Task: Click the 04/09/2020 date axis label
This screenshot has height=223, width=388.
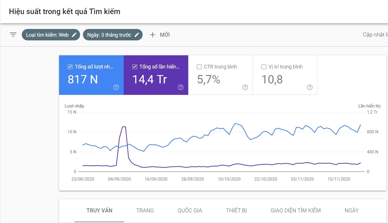Action: click(119, 179)
